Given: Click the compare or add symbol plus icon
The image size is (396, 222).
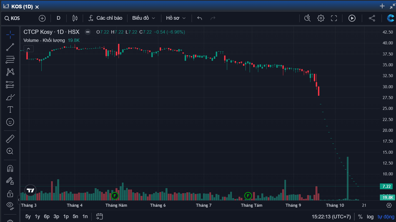Looking at the screenshot, I should click(x=42, y=18).
